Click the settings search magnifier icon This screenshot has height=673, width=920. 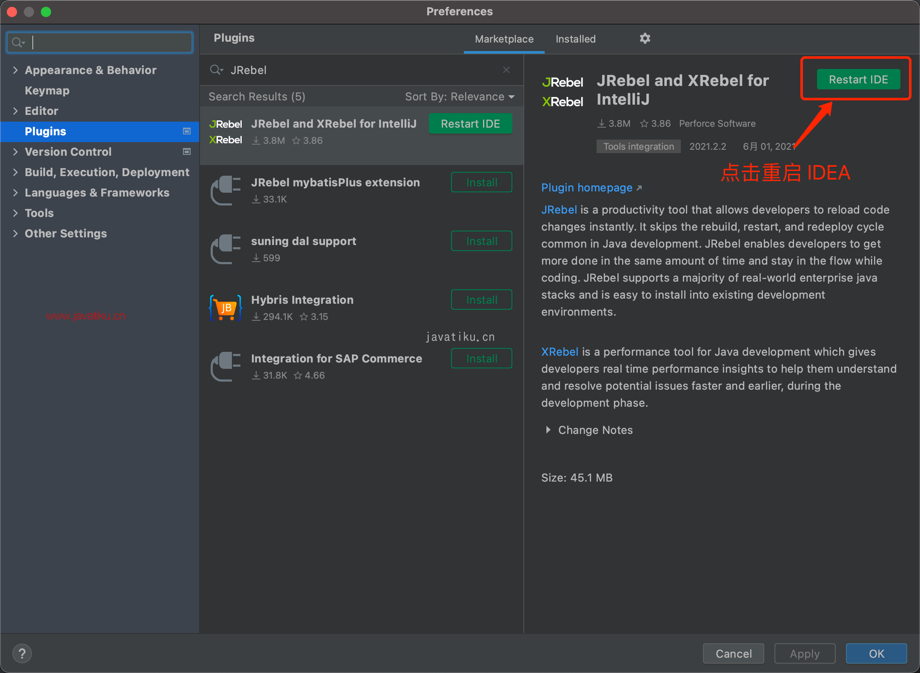pos(18,43)
